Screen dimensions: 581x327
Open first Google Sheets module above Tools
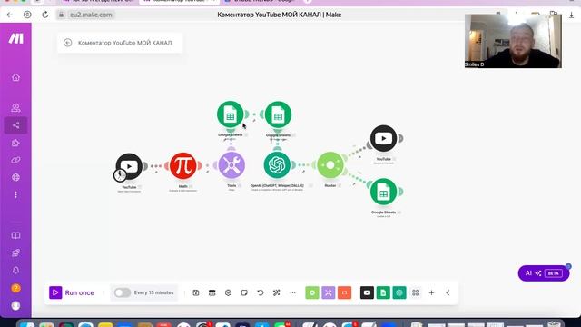[x=230, y=114]
